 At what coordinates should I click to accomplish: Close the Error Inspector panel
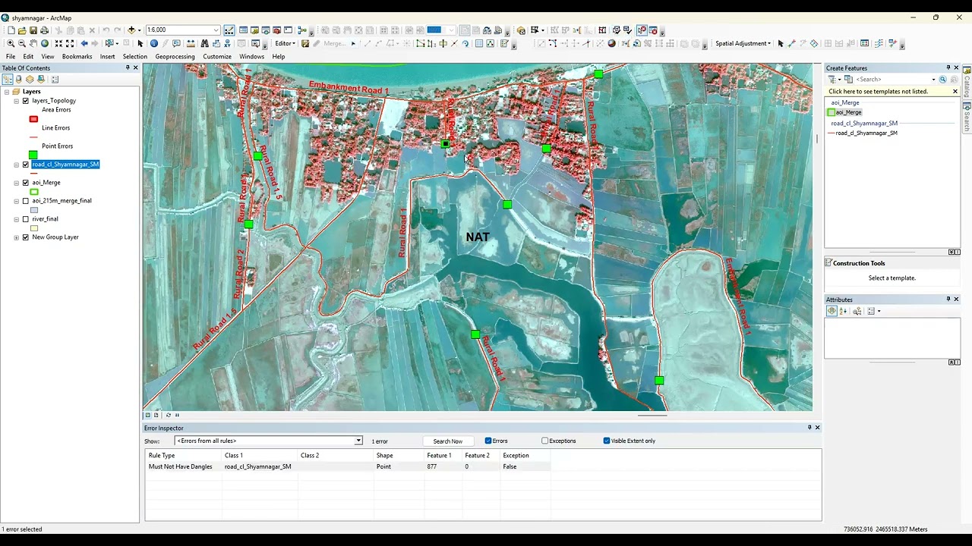[x=817, y=428]
